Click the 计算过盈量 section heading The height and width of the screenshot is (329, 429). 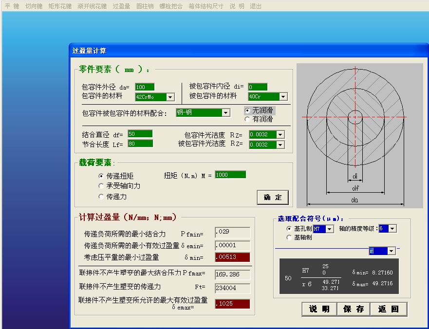[x=128, y=218]
